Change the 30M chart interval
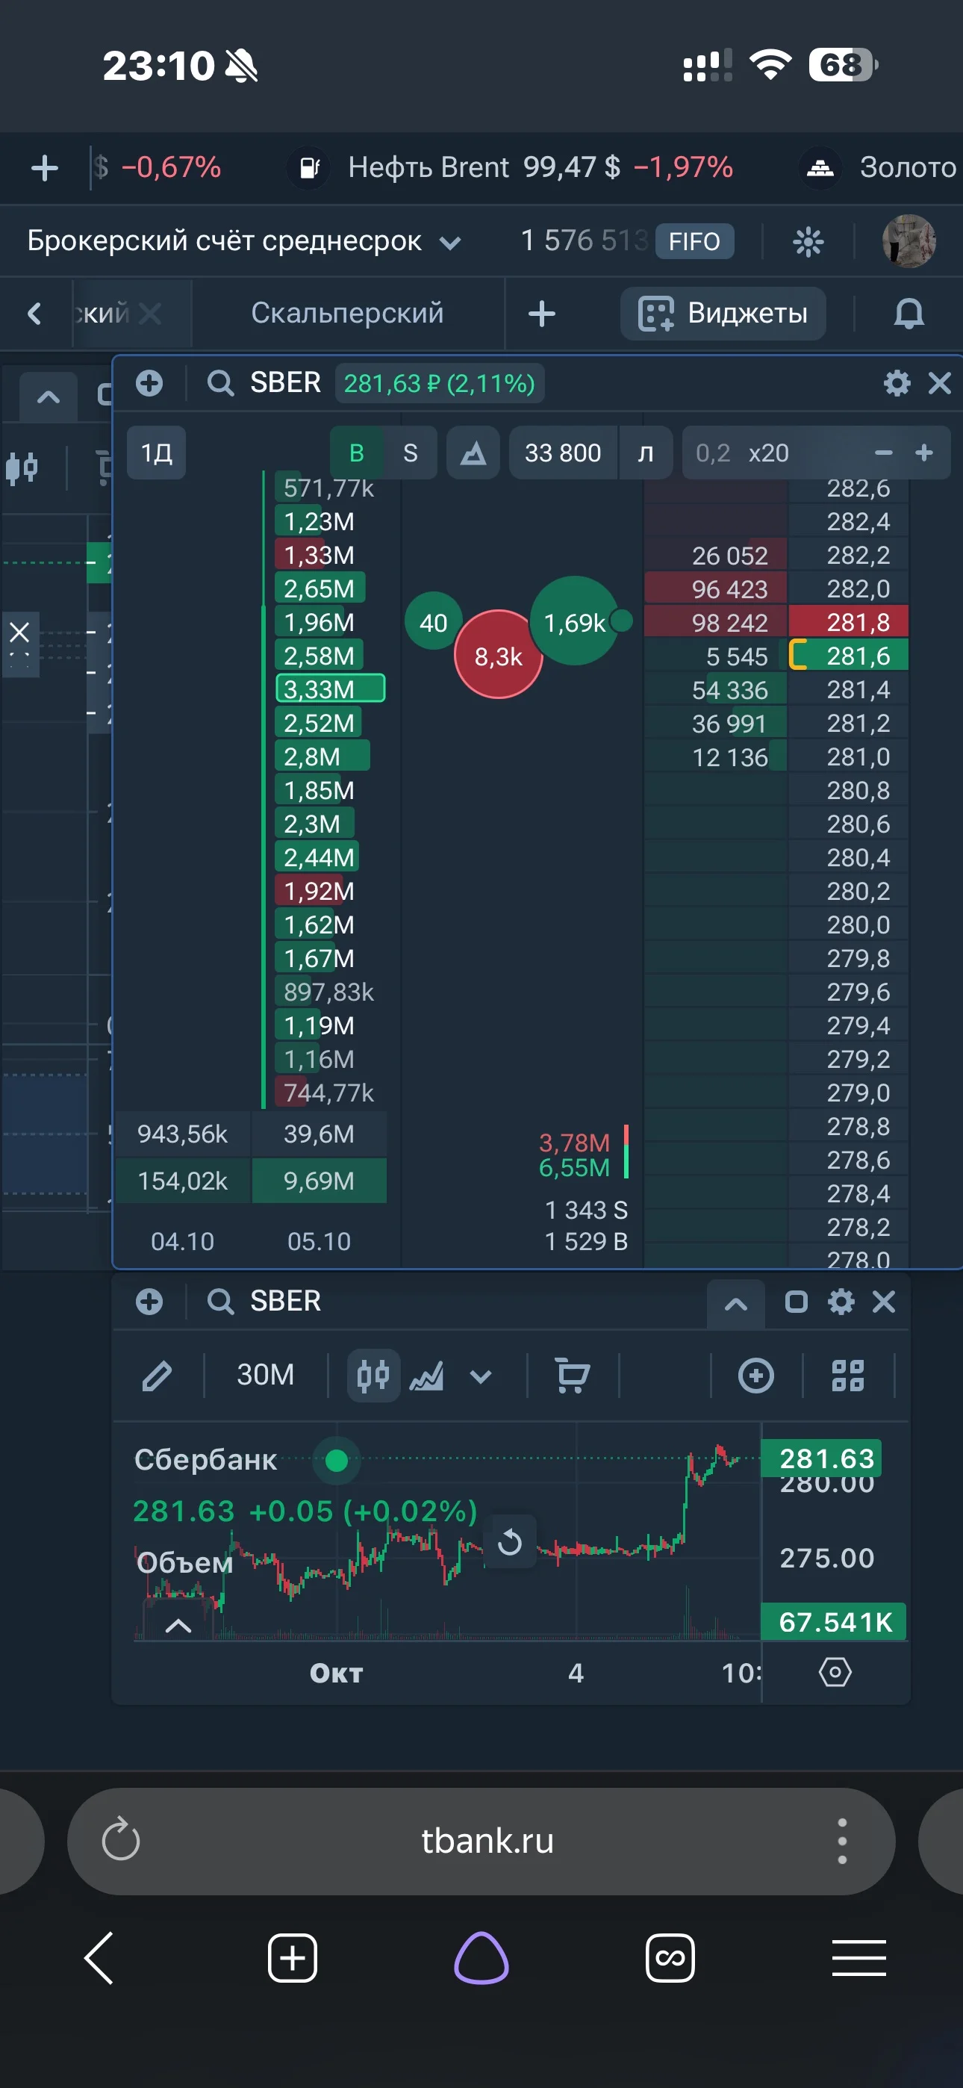Image resolution: width=963 pixels, height=2088 pixels. point(265,1375)
